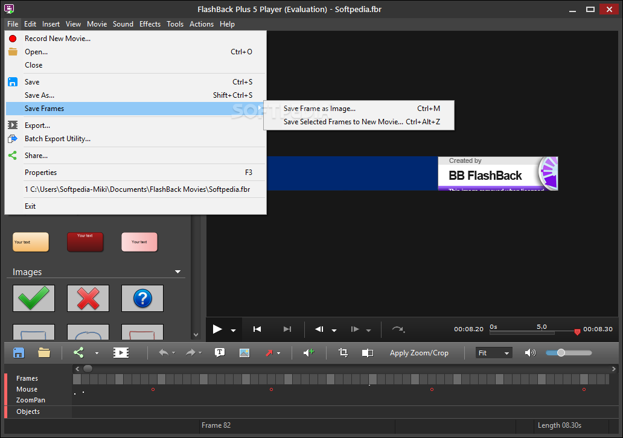The height and width of the screenshot is (438, 623).
Task: Jump to movie start button
Action: coord(257,329)
